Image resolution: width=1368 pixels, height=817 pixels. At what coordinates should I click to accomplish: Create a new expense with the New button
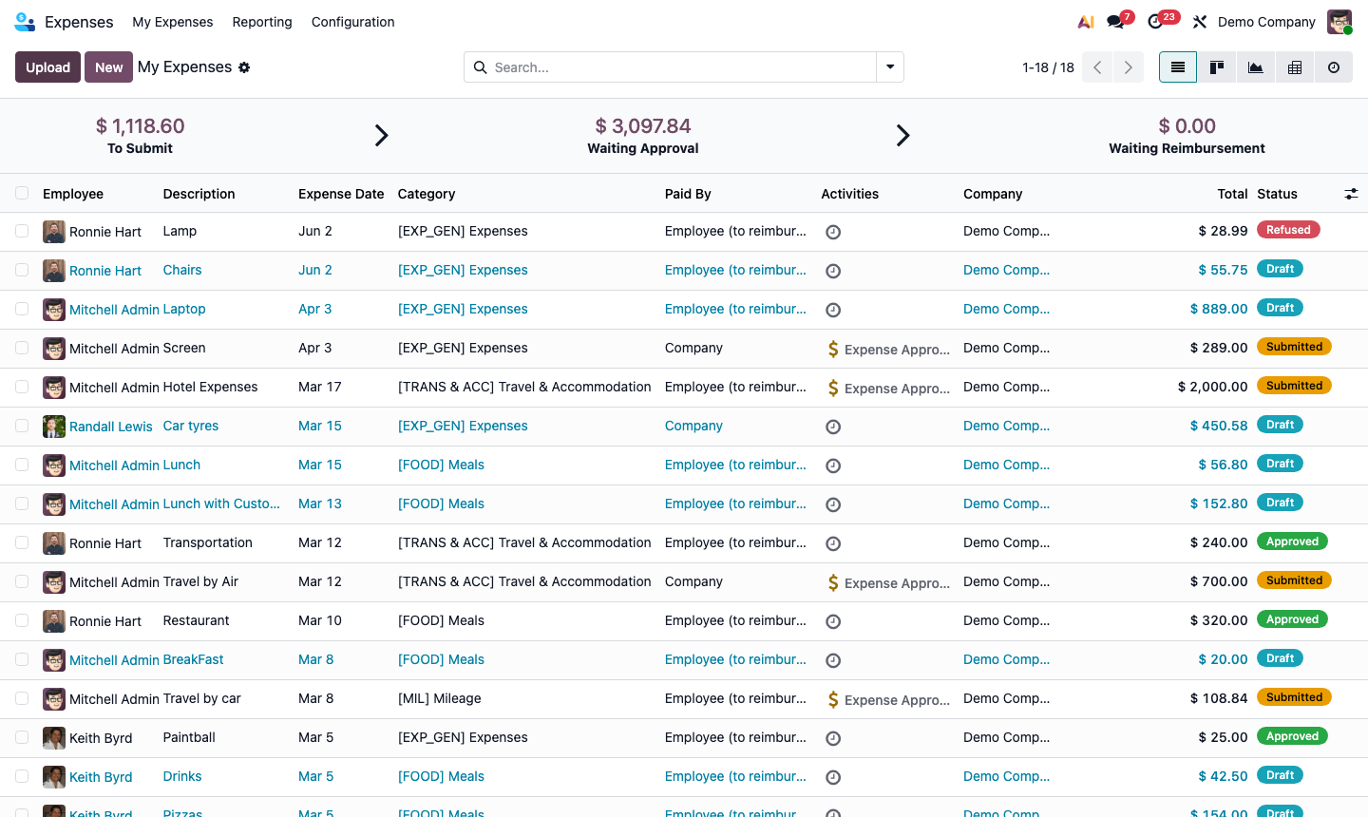point(108,66)
